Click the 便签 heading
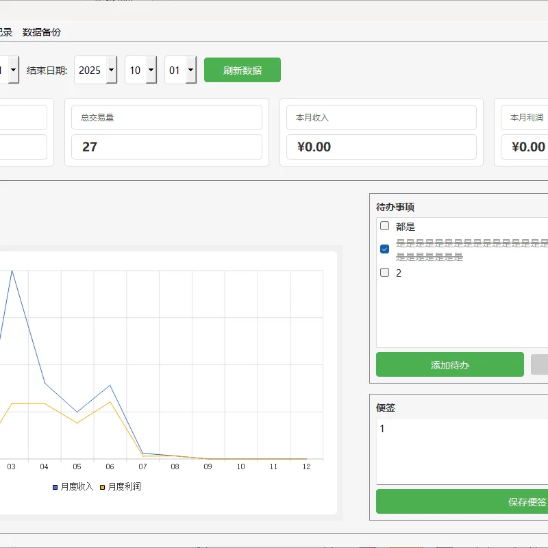The width and height of the screenshot is (548, 548). click(386, 408)
